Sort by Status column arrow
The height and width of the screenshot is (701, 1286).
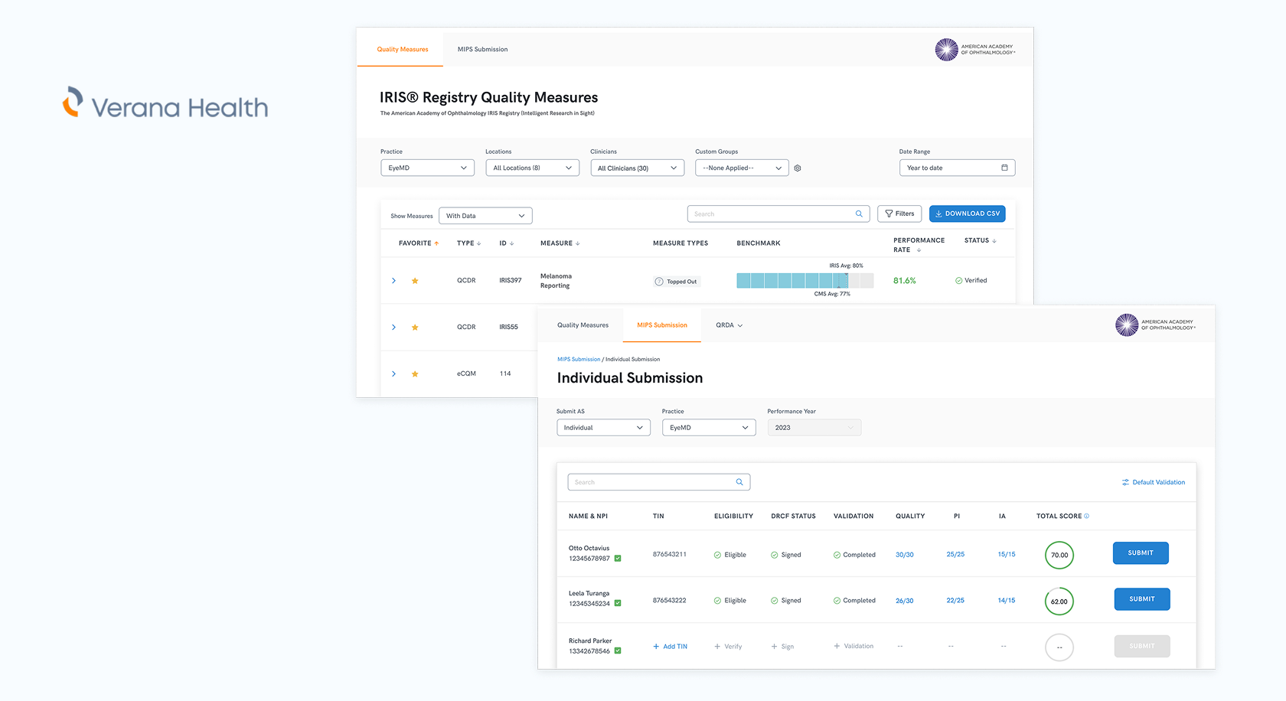[x=994, y=241]
